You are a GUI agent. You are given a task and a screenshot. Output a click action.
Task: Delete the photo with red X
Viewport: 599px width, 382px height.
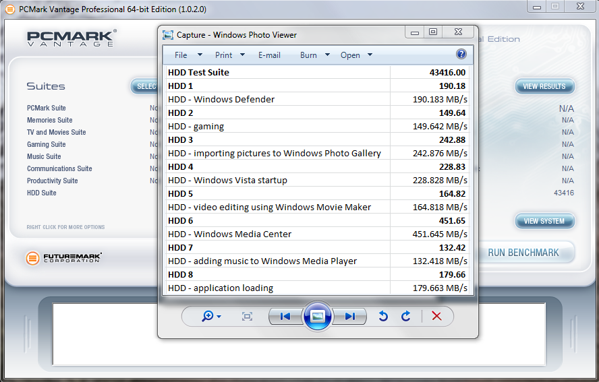pos(436,316)
